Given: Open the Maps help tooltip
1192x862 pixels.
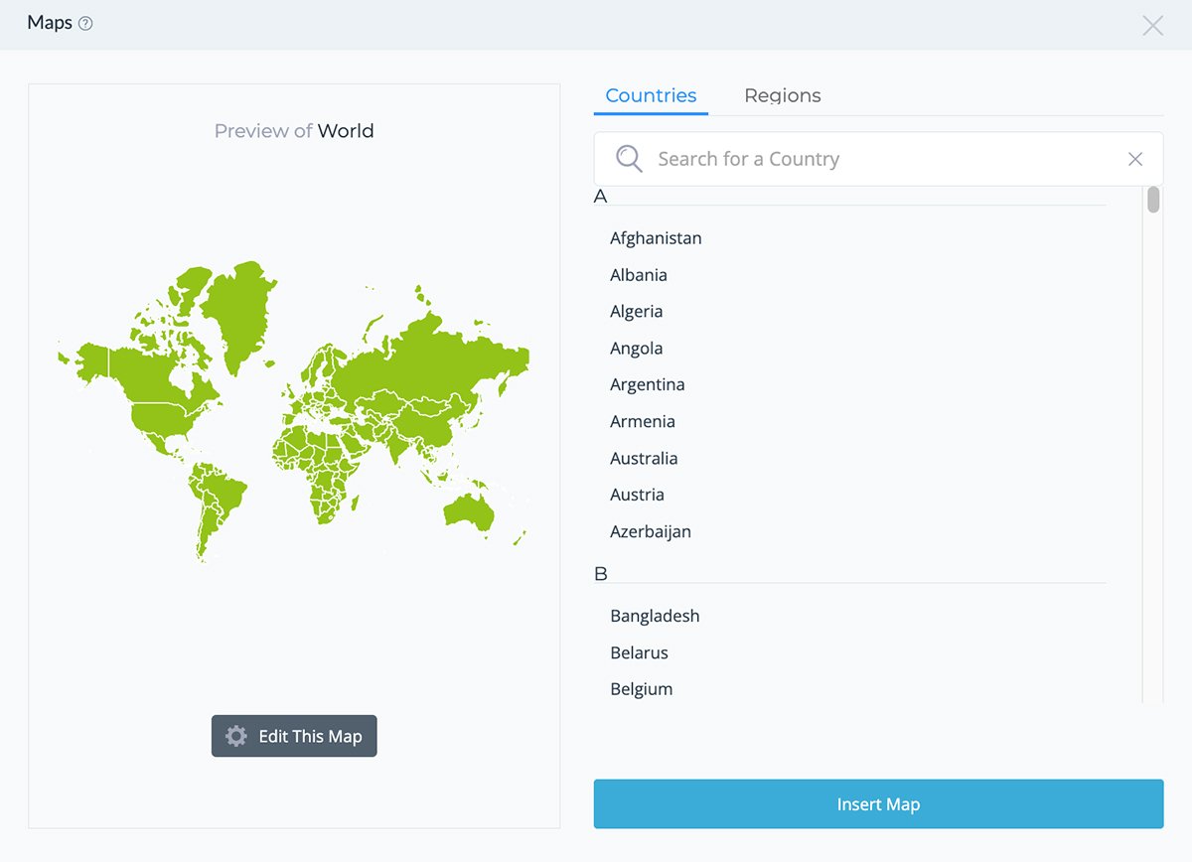Looking at the screenshot, I should (86, 23).
